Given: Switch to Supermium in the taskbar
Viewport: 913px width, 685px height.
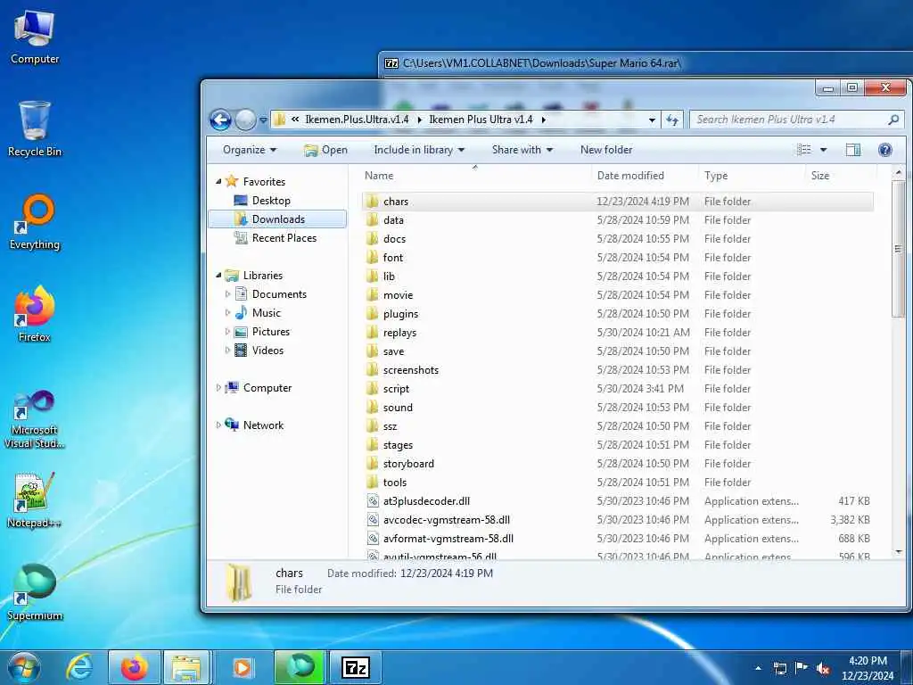Looking at the screenshot, I should 300,667.
